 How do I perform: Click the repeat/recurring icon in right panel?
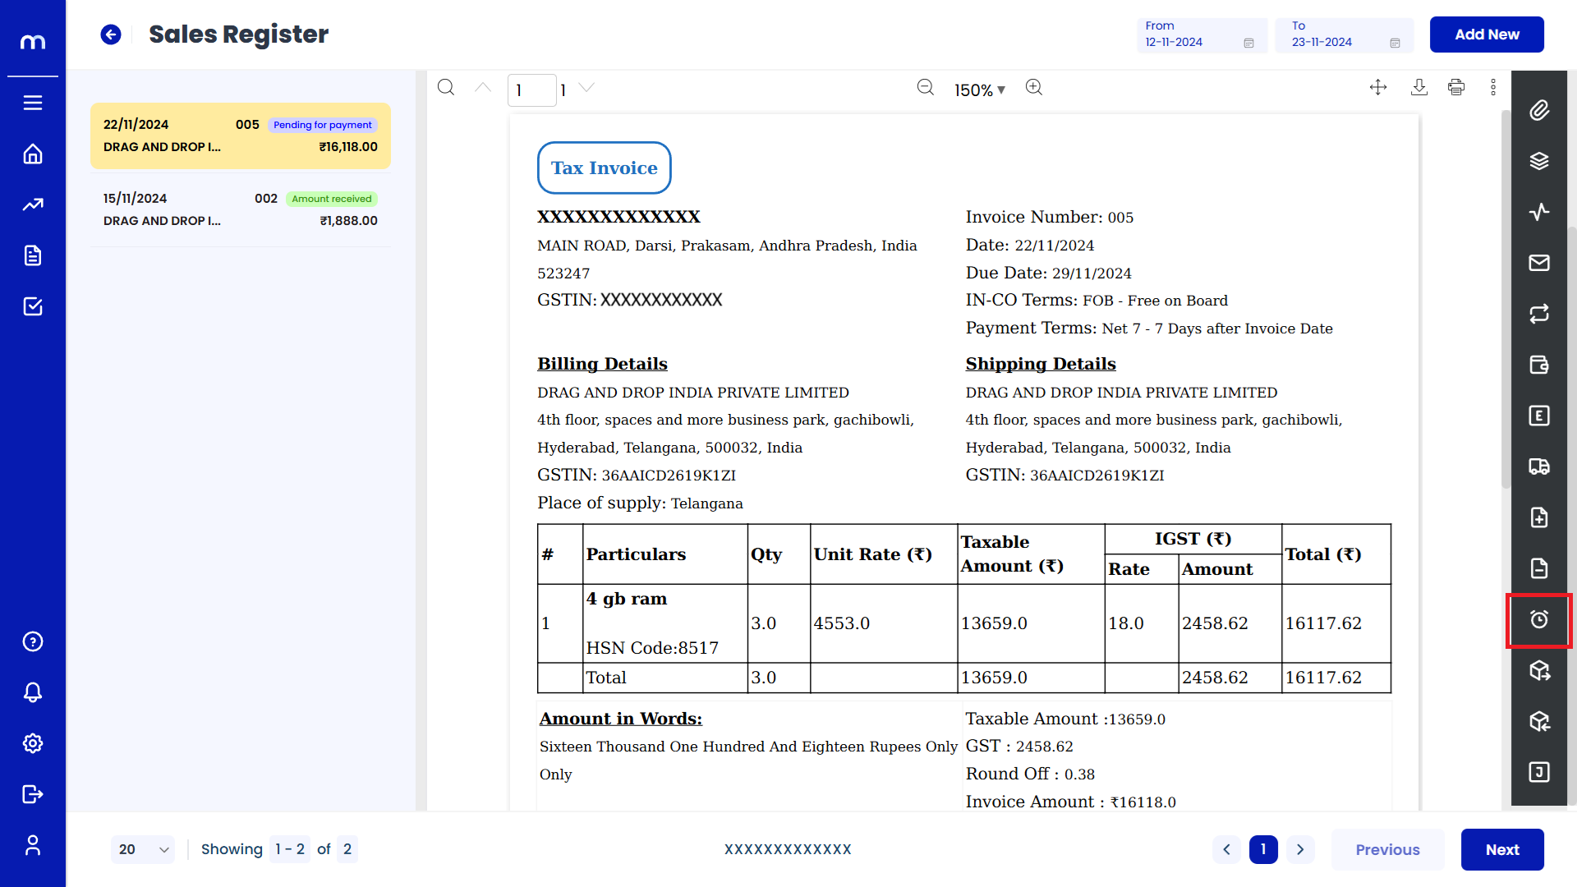tap(1539, 314)
